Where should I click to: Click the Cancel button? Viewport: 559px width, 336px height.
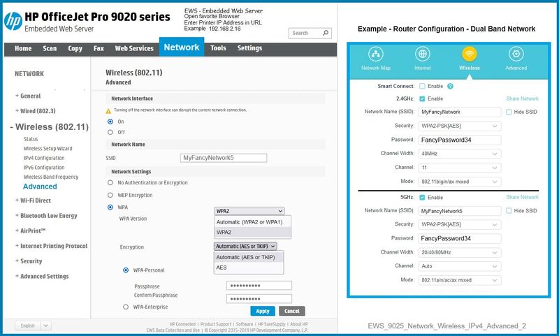point(292,311)
